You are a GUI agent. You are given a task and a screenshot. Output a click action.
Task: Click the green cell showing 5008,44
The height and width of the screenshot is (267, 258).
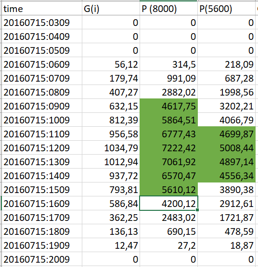226,147
